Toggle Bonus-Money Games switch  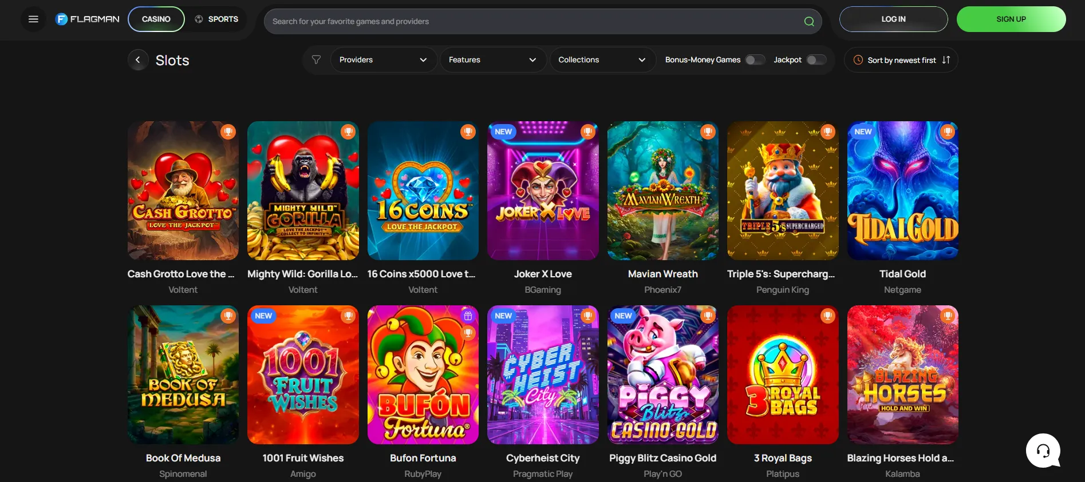click(755, 59)
